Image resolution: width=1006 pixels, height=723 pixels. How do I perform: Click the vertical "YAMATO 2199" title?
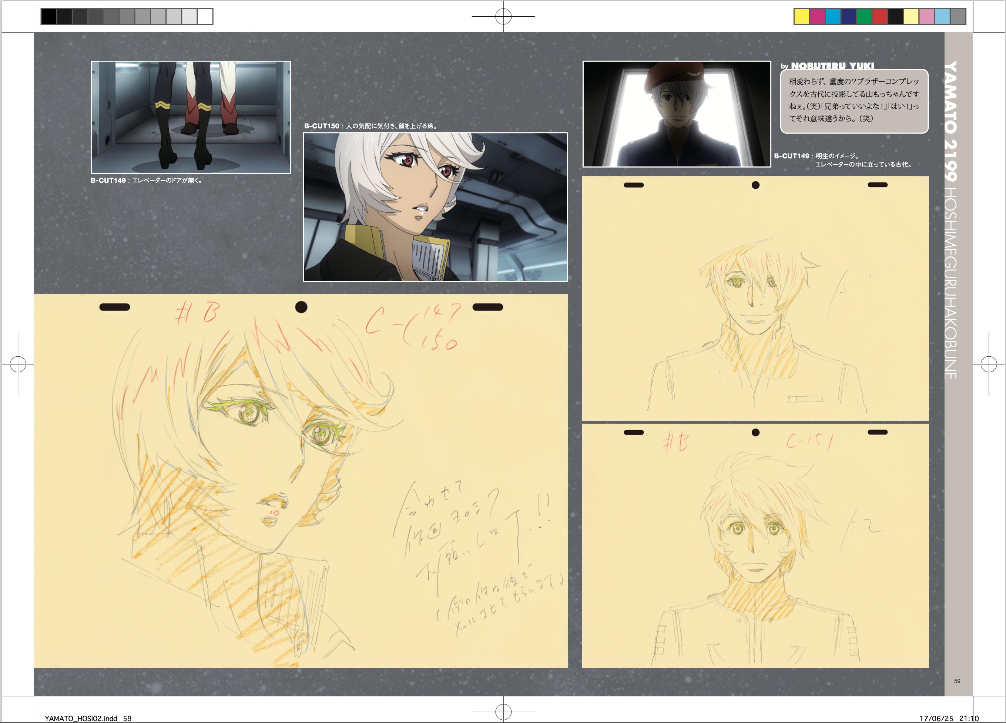pyautogui.click(x=950, y=121)
